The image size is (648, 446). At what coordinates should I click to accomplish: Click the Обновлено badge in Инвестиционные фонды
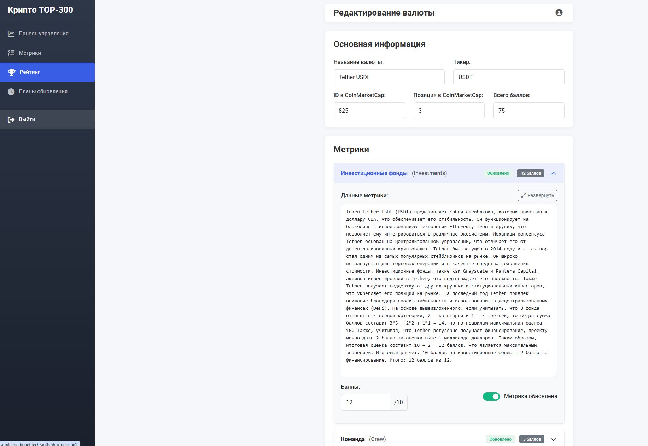click(x=498, y=173)
